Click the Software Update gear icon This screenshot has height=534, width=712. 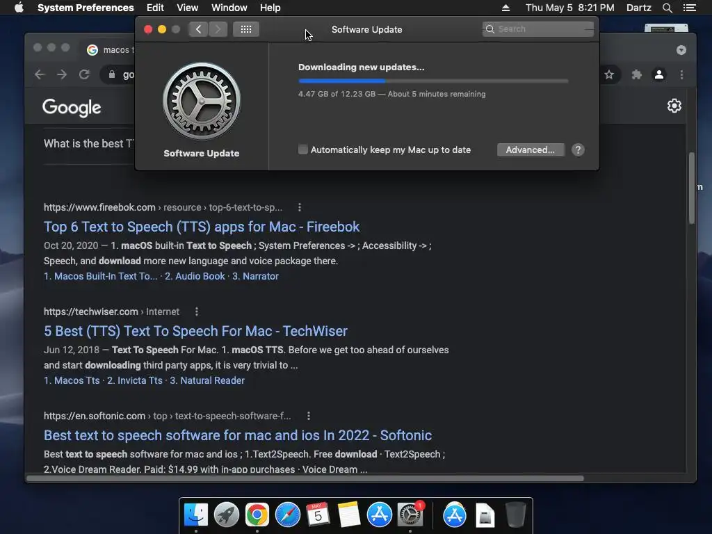point(202,101)
